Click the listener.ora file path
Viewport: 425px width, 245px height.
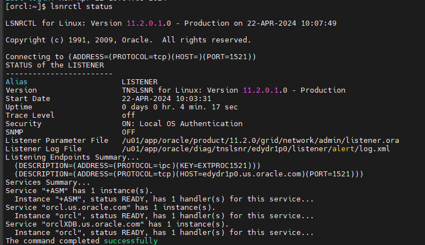(x=261, y=141)
